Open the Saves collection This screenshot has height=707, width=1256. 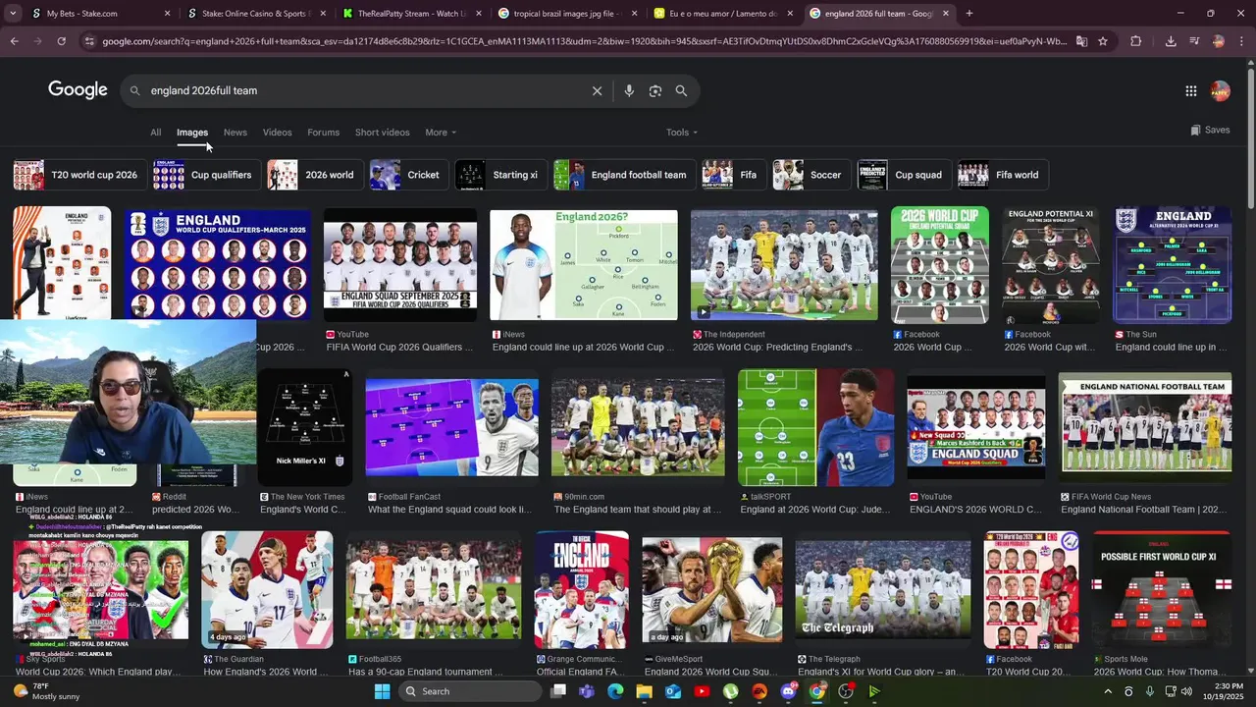point(1210,130)
